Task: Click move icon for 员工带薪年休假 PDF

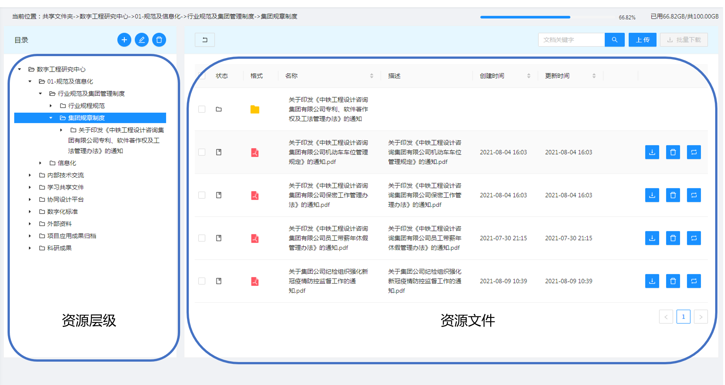Action: 693,238
